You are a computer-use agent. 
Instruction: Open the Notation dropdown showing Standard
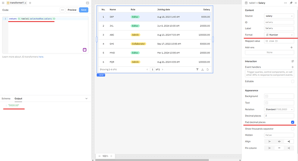pos(279,109)
